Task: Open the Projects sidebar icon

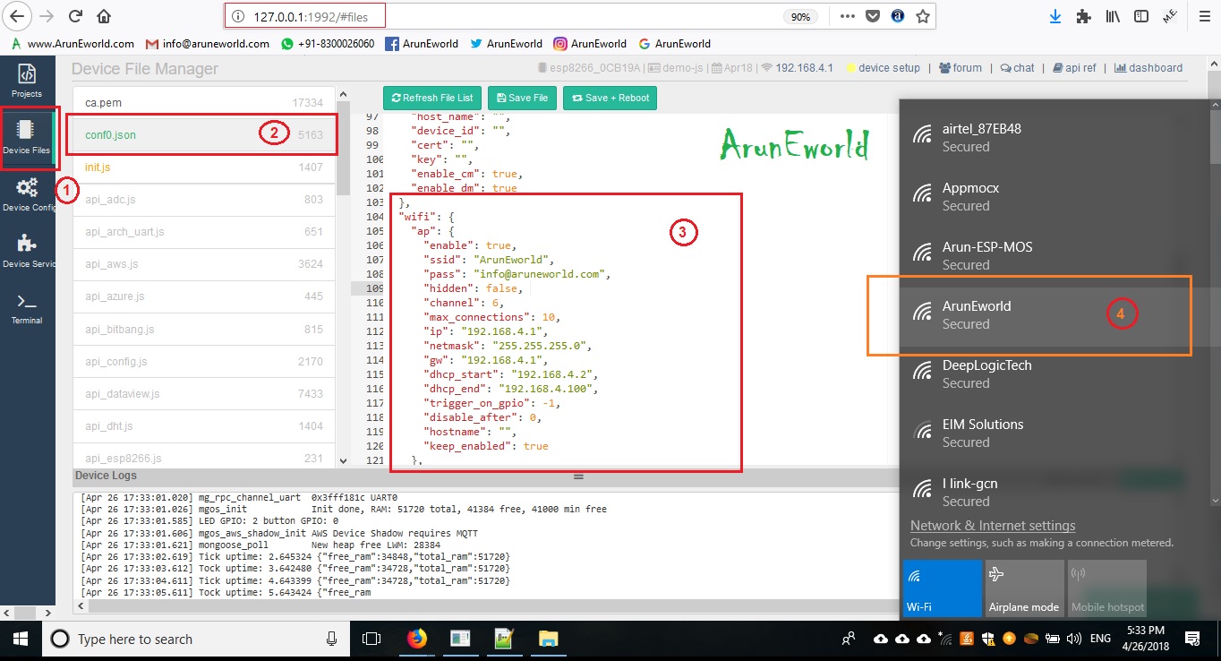Action: (x=27, y=79)
